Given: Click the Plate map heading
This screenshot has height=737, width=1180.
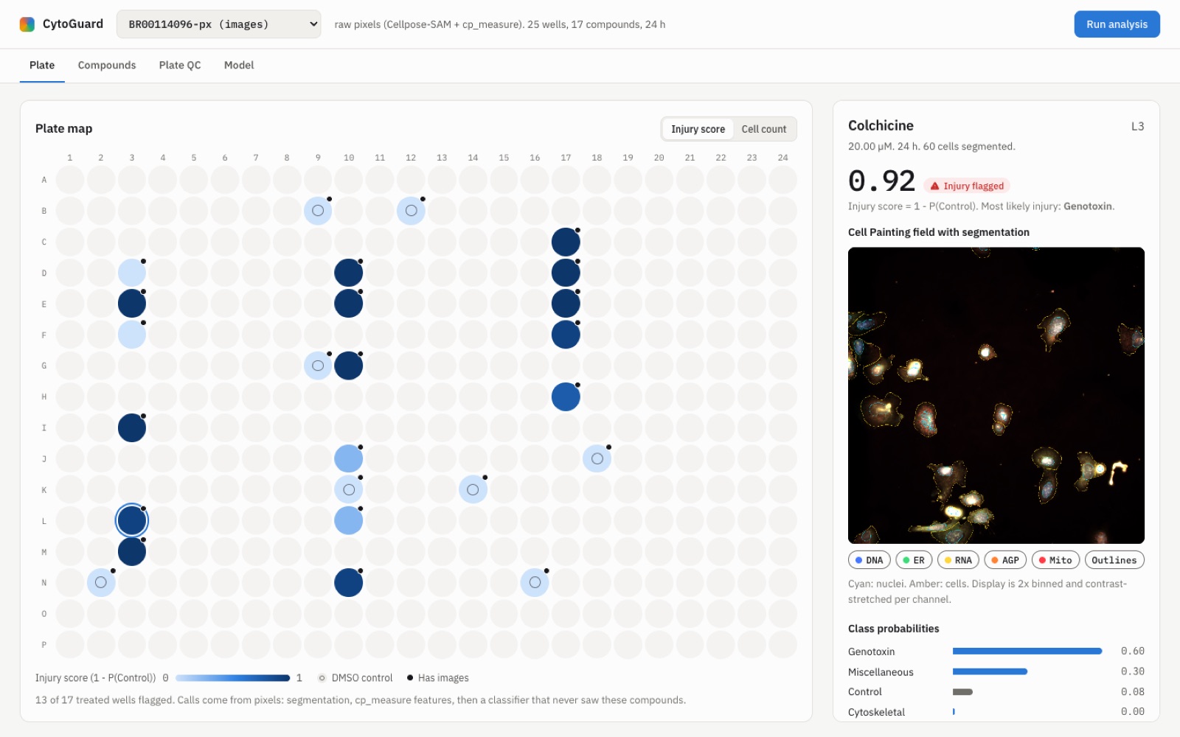Looking at the screenshot, I should 64,129.
